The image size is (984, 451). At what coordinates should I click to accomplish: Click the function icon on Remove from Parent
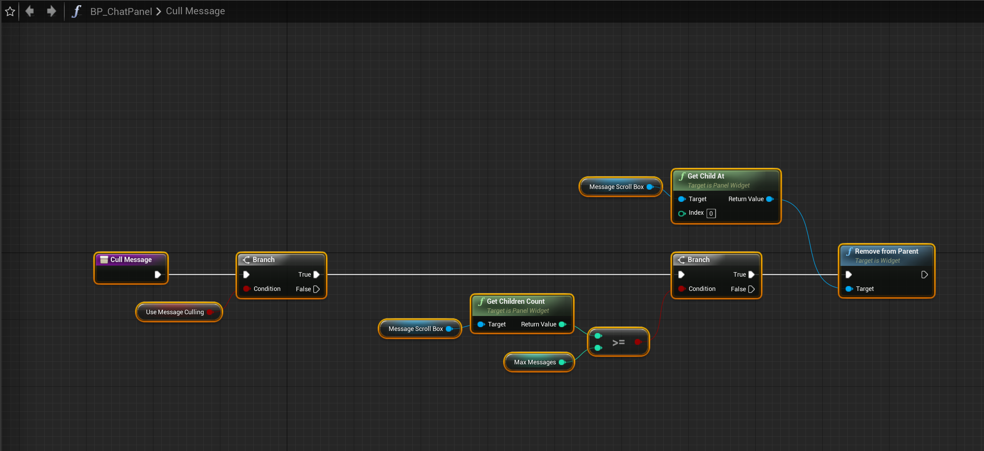pyautogui.click(x=849, y=251)
